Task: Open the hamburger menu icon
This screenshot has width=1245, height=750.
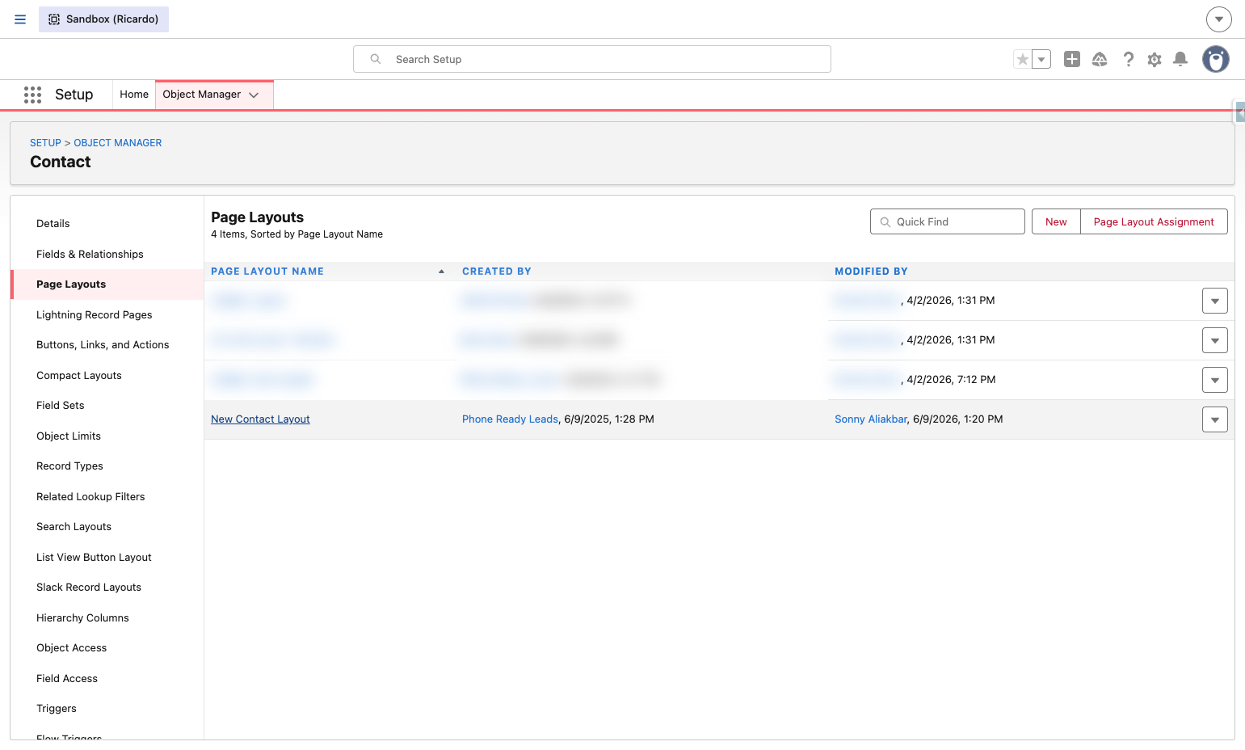Action: [x=20, y=19]
